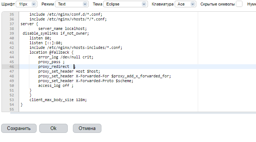Click the 'proxy_pass ;' line
The image size is (256, 142).
[x=51, y=62]
